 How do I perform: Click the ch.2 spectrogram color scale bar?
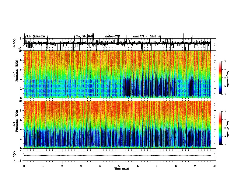220,128
